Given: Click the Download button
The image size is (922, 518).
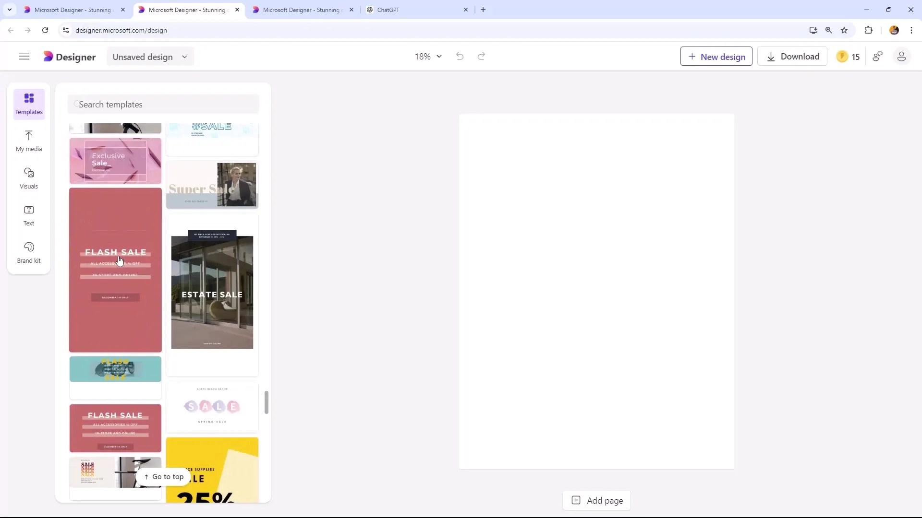Looking at the screenshot, I should (793, 56).
